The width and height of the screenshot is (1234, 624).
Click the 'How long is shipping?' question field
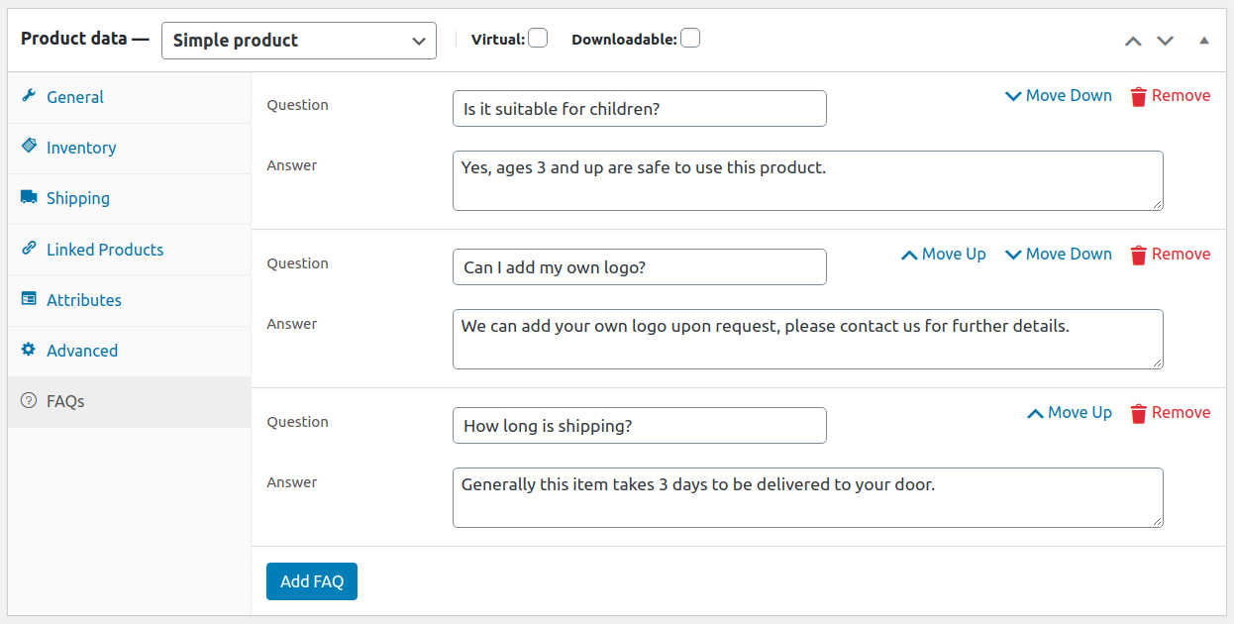pyautogui.click(x=639, y=426)
